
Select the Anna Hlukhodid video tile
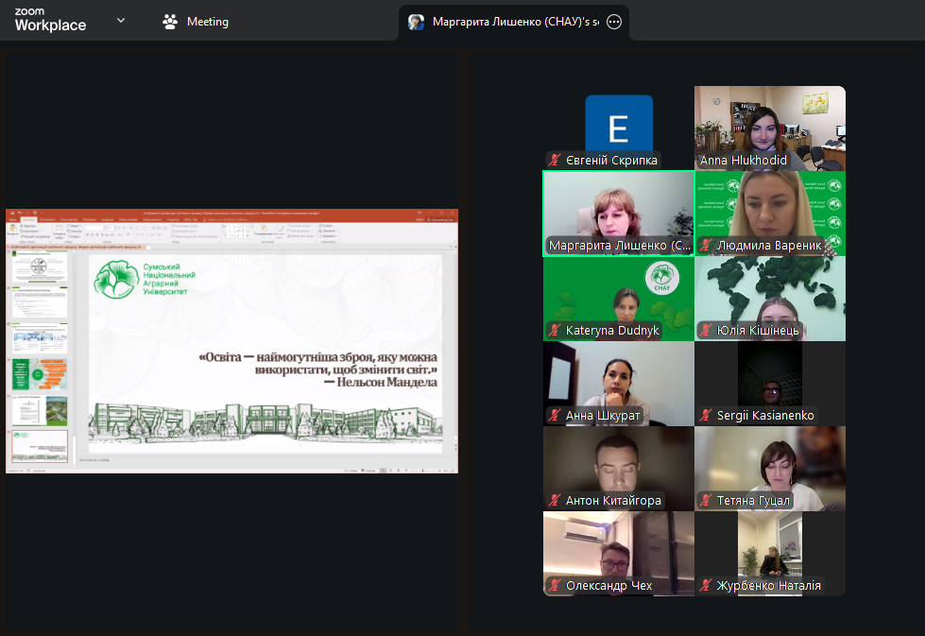coord(770,123)
